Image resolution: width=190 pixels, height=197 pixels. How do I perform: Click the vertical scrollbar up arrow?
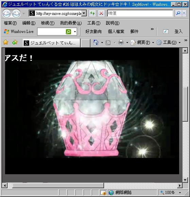[x=185, y=51]
